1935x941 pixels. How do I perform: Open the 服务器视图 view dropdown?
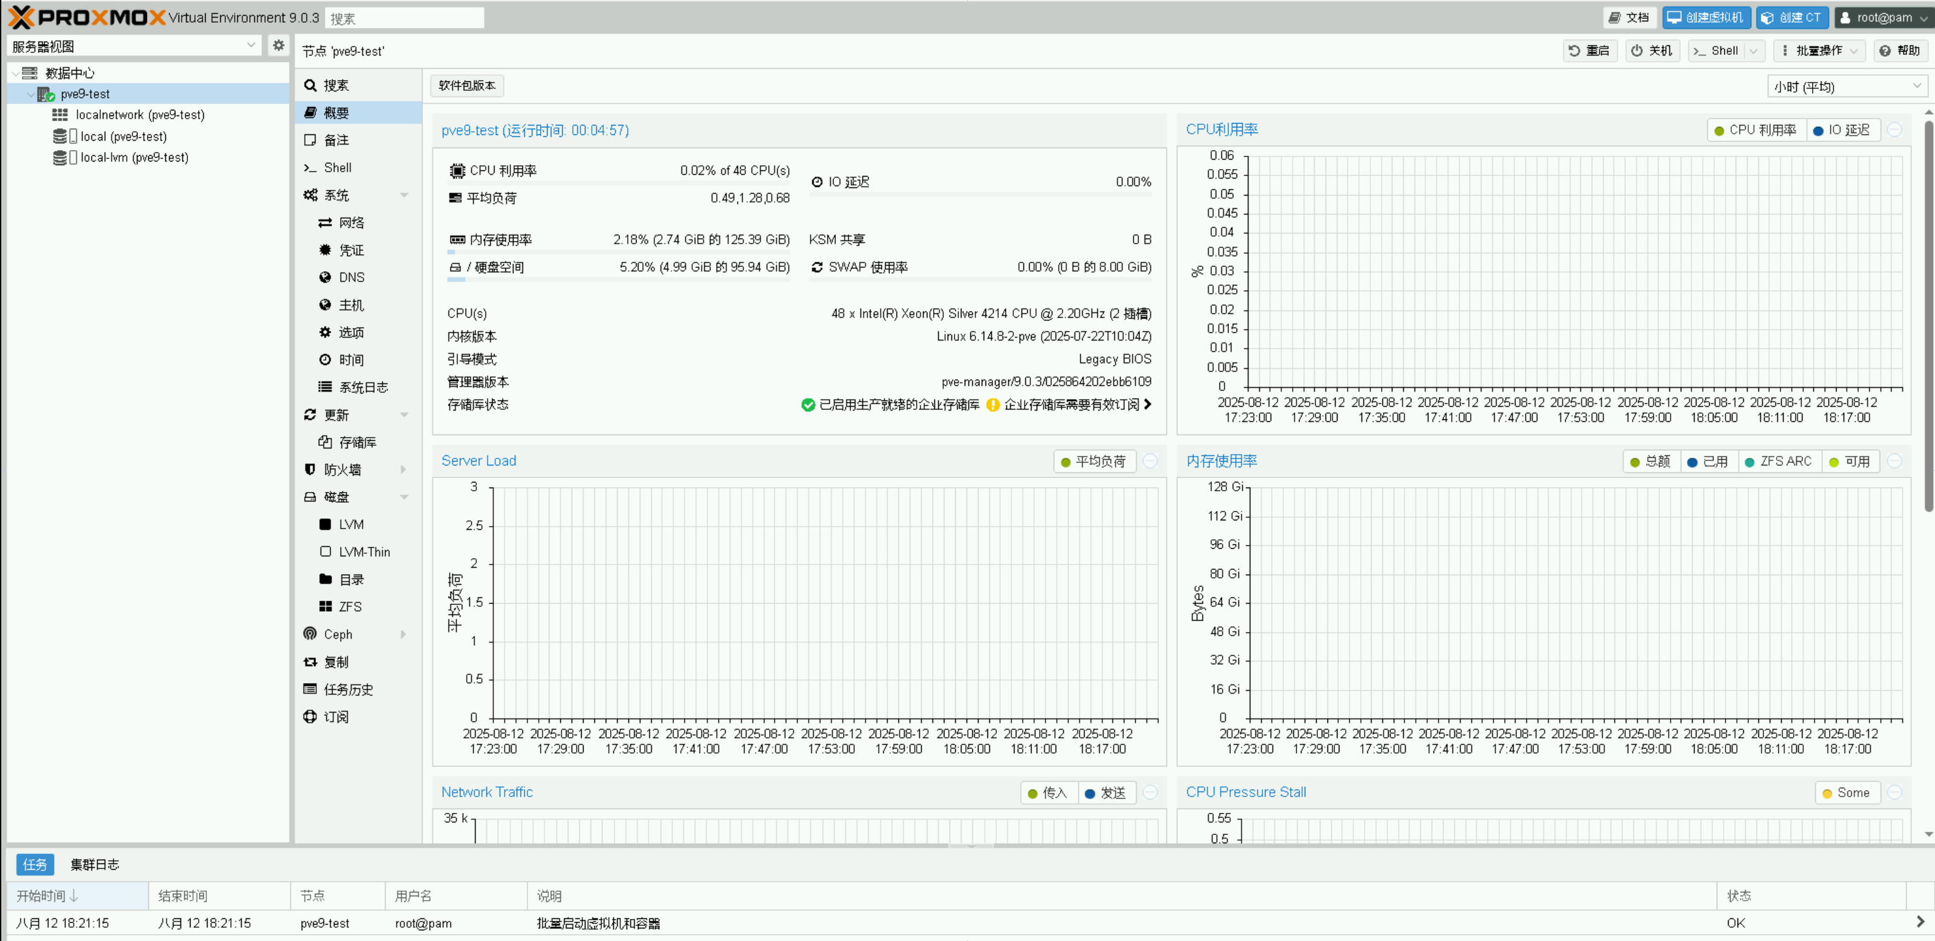(x=135, y=46)
